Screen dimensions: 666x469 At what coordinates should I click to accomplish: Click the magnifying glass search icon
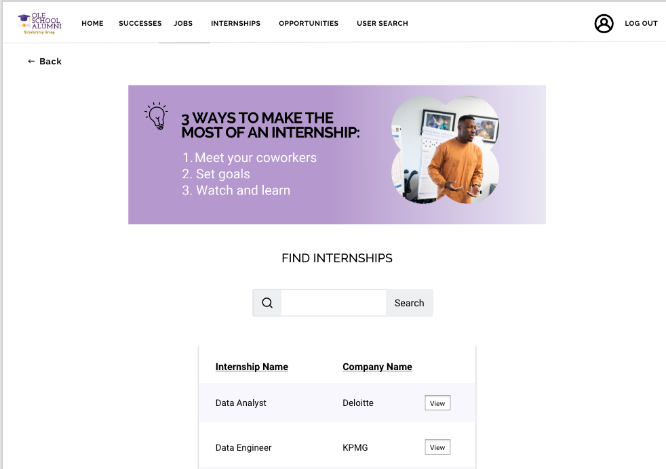coord(267,303)
